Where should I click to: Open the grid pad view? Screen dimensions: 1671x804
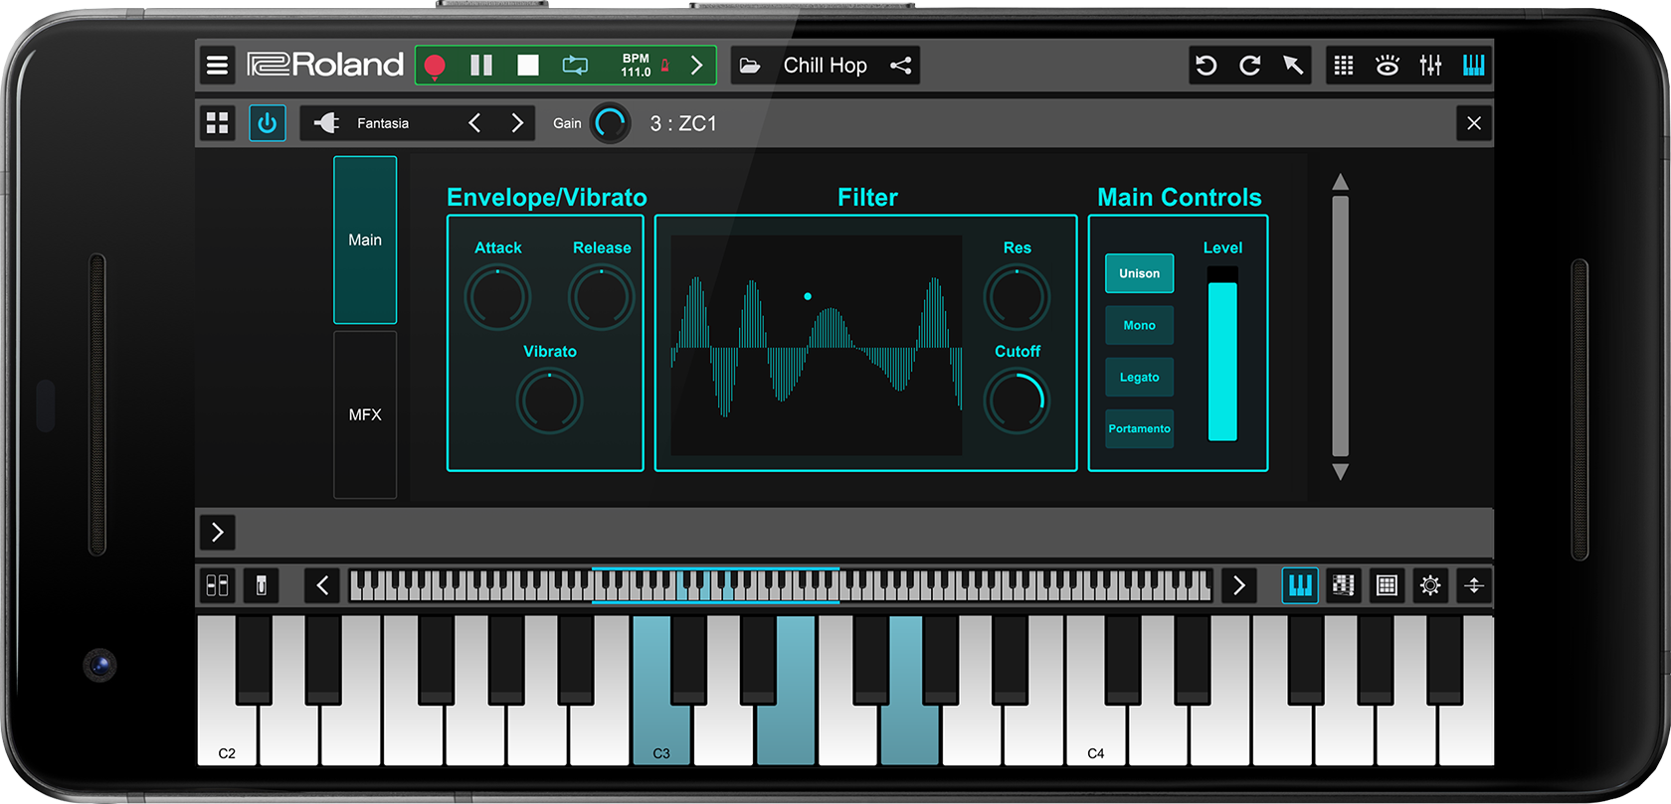click(1344, 66)
